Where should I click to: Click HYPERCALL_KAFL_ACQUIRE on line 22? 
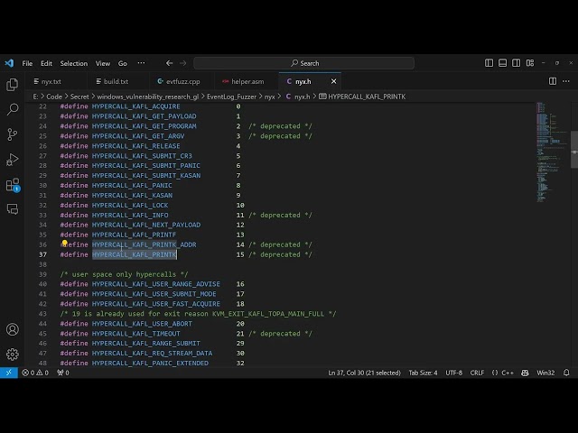click(x=135, y=106)
